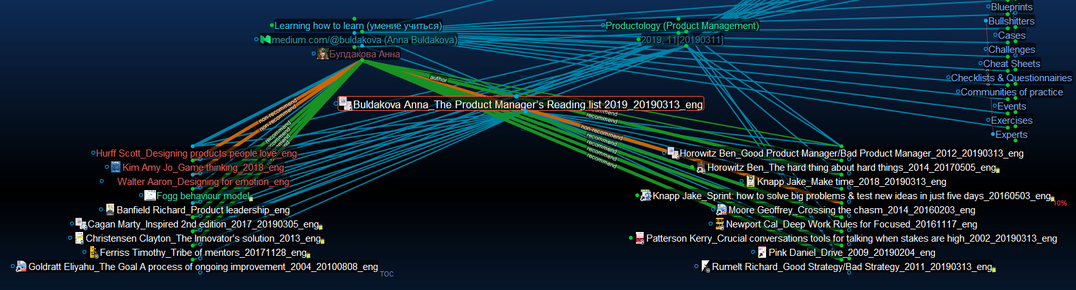Select the Walter Aaron_Designing for emotion node

pyautogui.click(x=203, y=182)
